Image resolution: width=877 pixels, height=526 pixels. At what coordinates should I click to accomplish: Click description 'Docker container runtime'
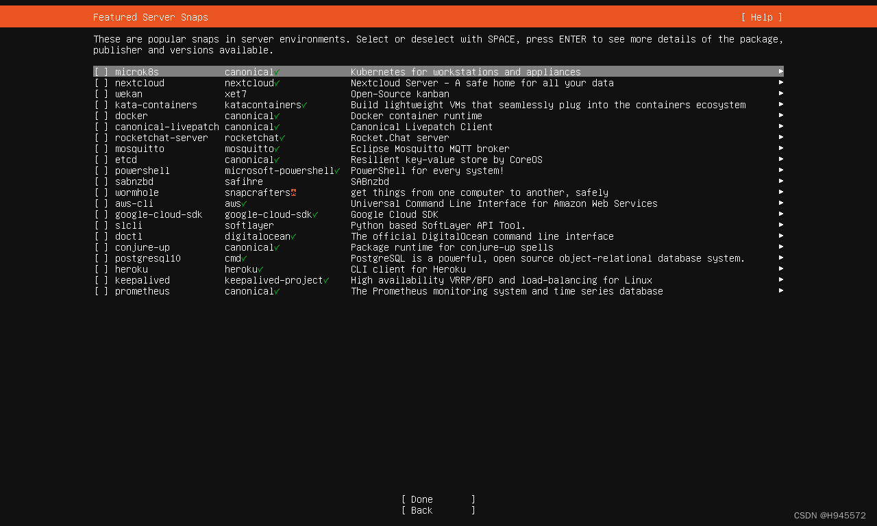[417, 116]
